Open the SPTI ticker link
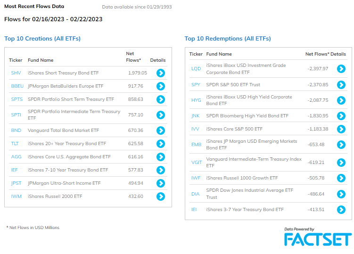The width and height of the screenshot is (354, 254). click(16, 115)
